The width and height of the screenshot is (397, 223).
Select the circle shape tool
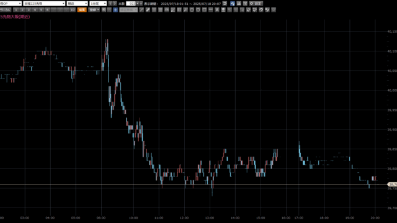pos(198,10)
